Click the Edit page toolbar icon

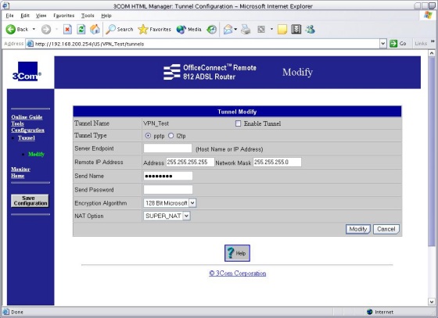261,29
